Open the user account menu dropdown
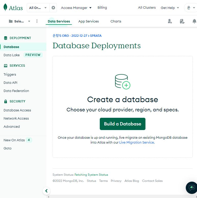The image size is (197, 198). pyautogui.click(x=191, y=8)
